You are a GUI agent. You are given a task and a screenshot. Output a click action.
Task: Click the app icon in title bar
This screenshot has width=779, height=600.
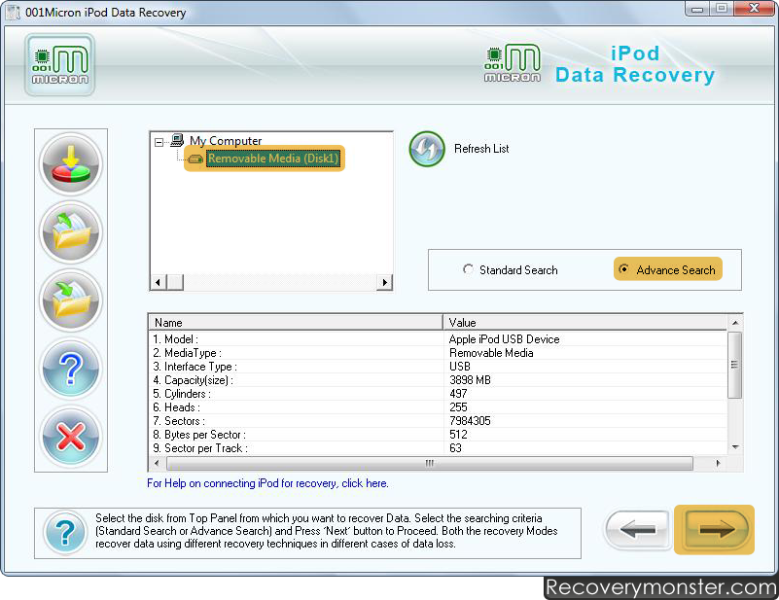point(14,13)
